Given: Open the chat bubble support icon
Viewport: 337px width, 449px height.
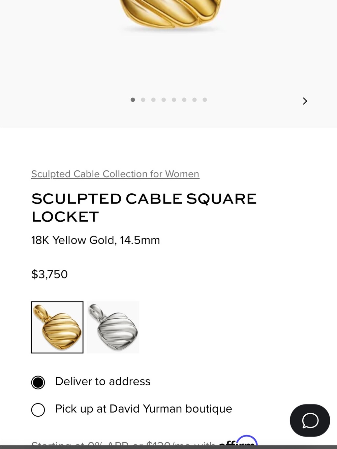Looking at the screenshot, I should [x=310, y=420].
